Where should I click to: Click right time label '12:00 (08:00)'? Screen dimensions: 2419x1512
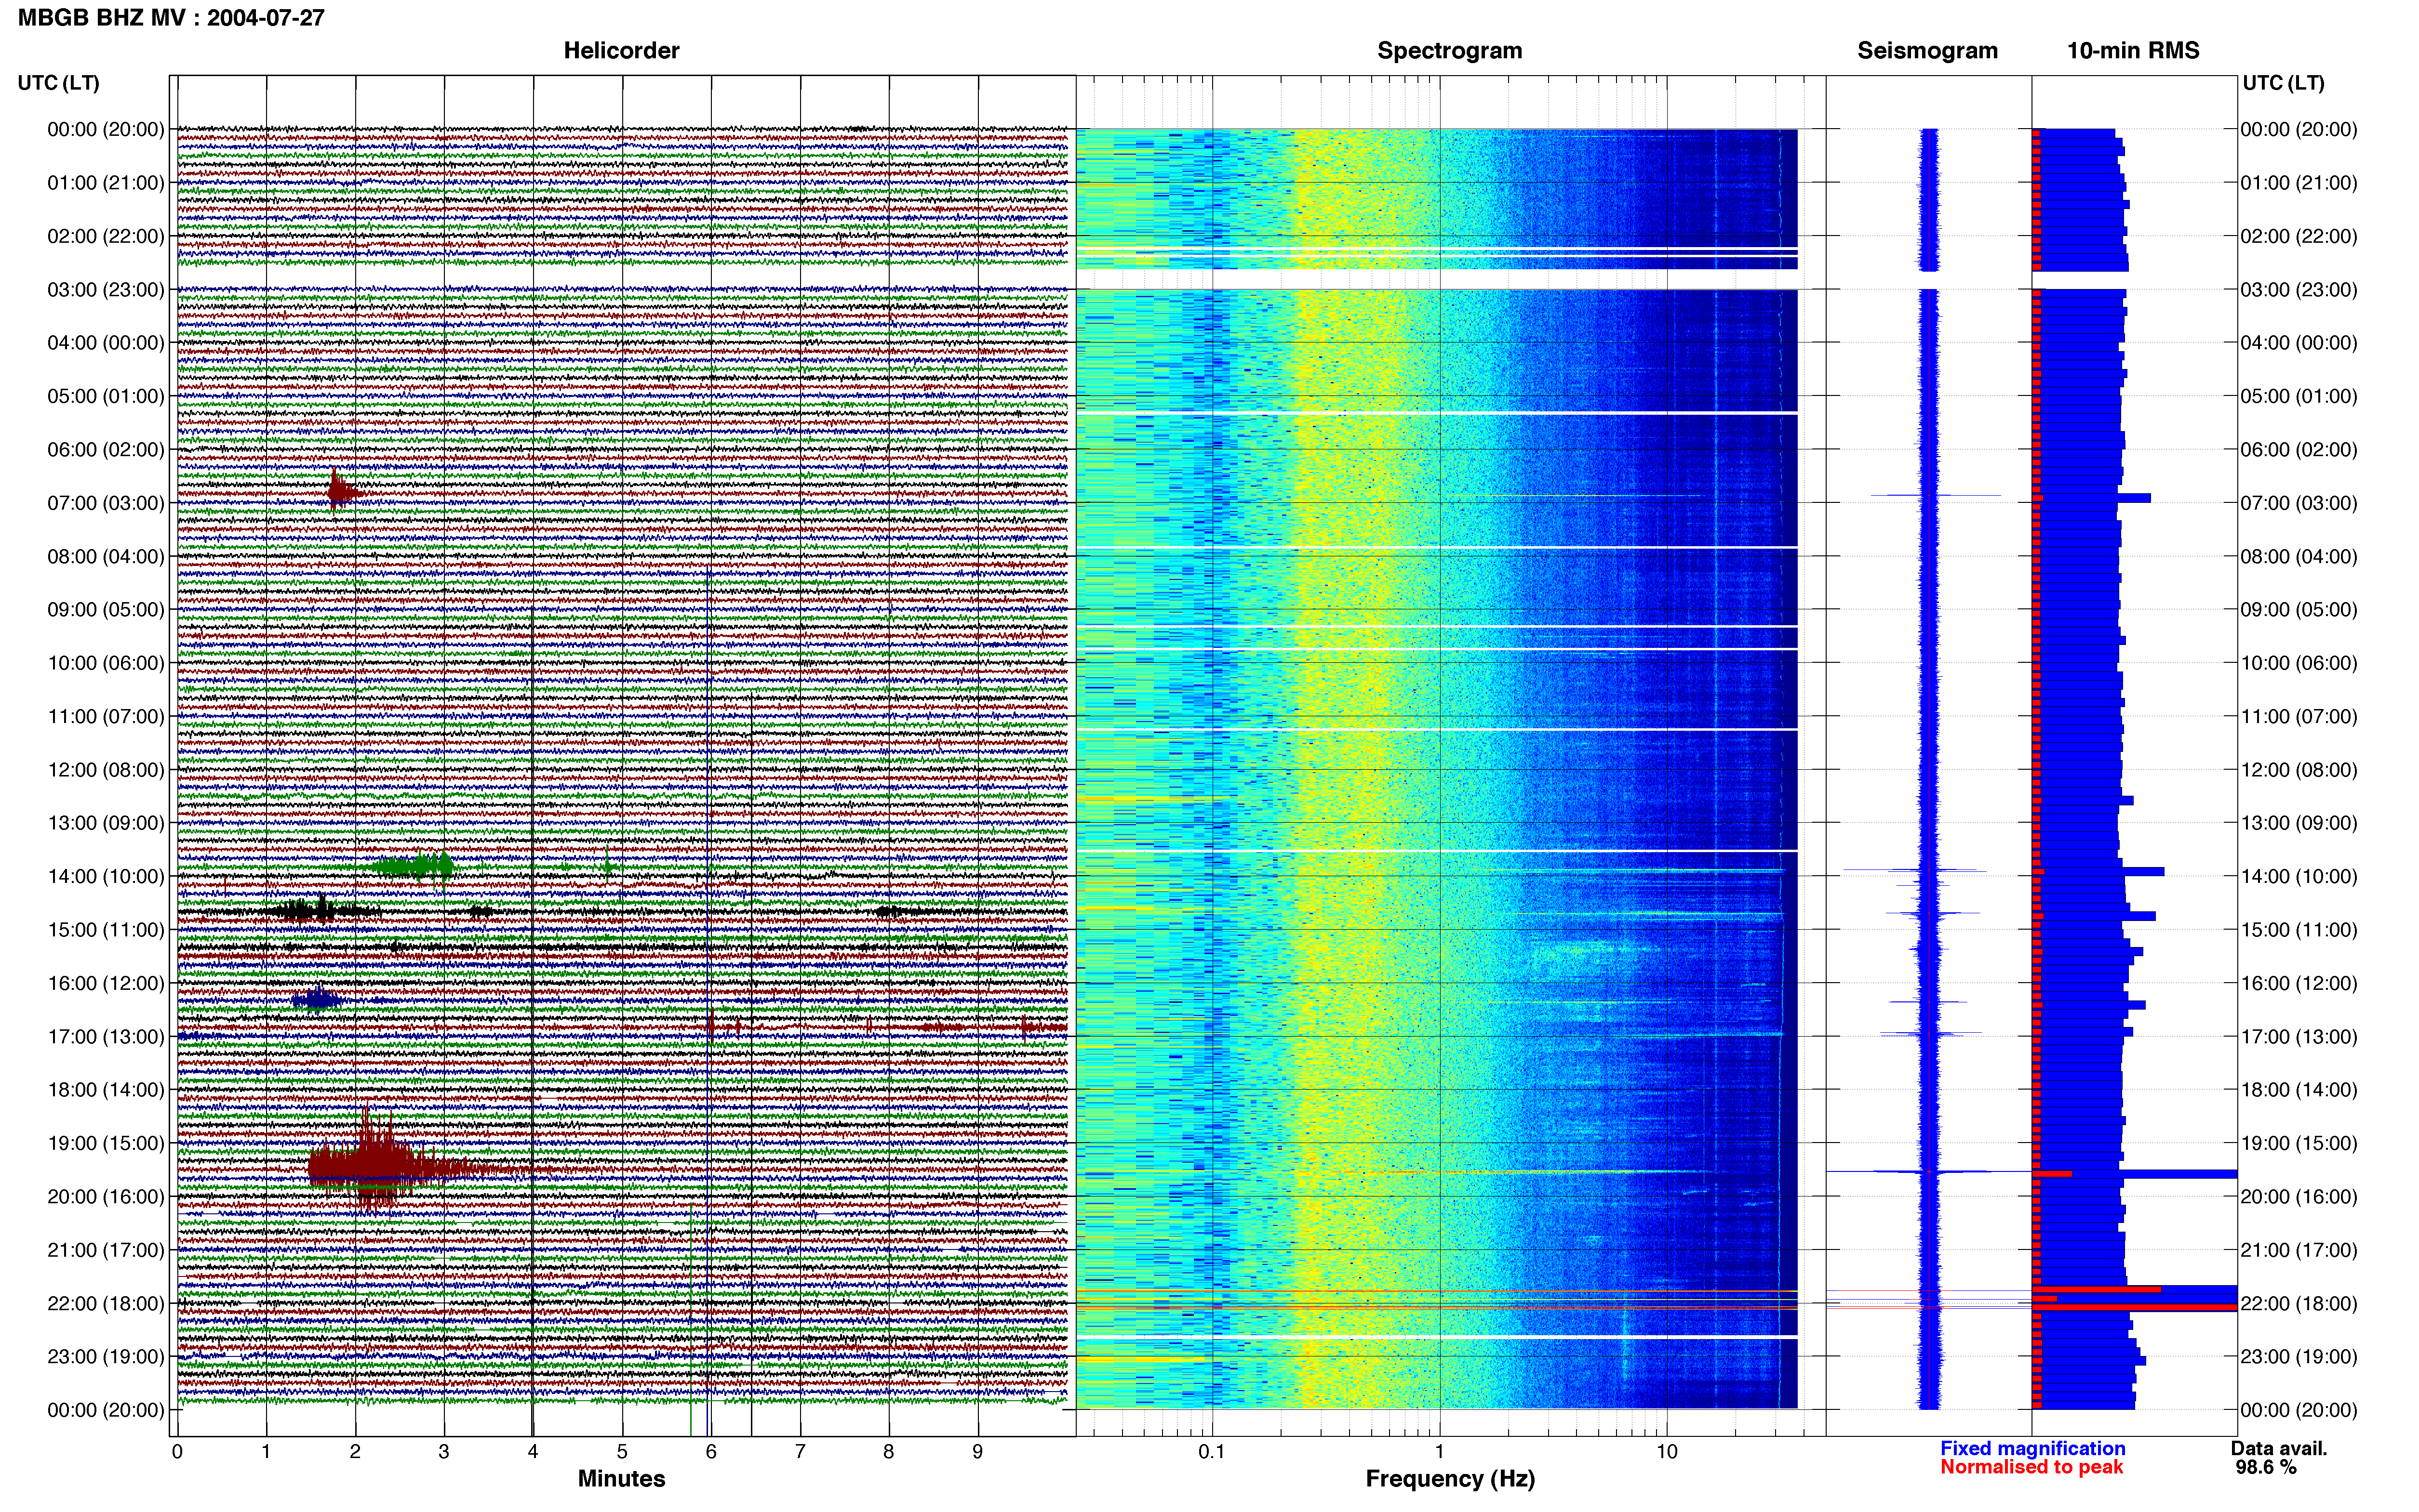tap(2299, 770)
